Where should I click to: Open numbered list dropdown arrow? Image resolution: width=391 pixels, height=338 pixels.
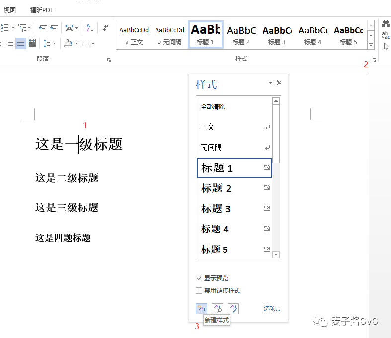point(13,28)
